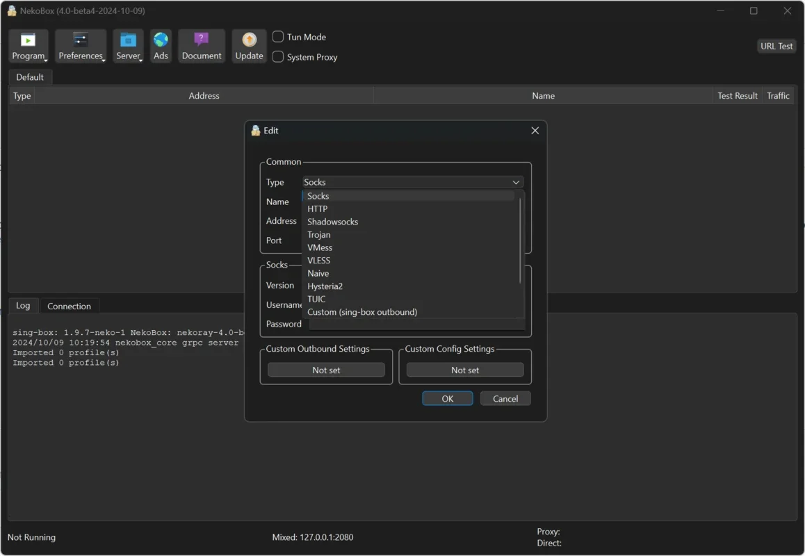Click the URL Test button
The height and width of the screenshot is (556, 805).
point(776,46)
